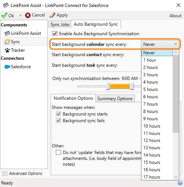Image resolution: width=184 pixels, height=187 pixels.
Task: Select the Sync component icon
Action: click(7, 42)
